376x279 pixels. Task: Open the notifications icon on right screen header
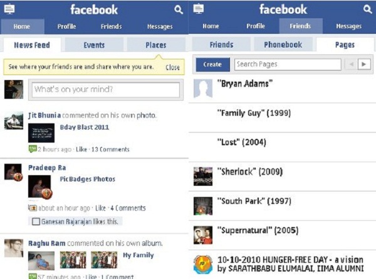tap(199, 9)
